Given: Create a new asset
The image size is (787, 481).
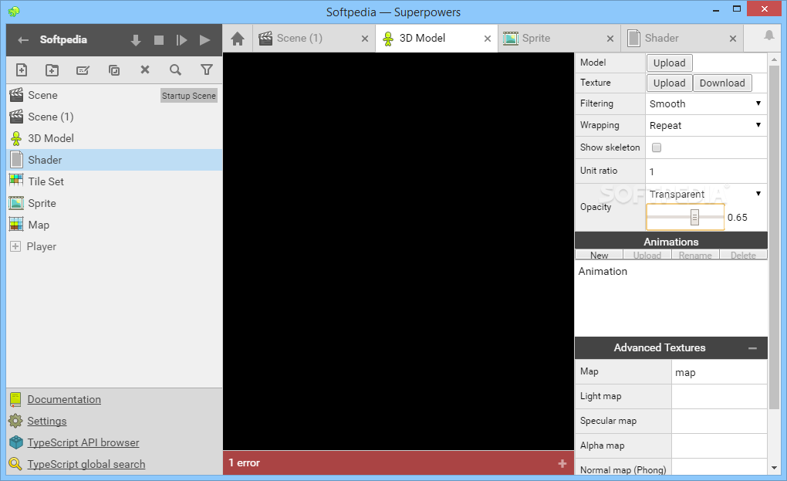Looking at the screenshot, I should 22,69.
